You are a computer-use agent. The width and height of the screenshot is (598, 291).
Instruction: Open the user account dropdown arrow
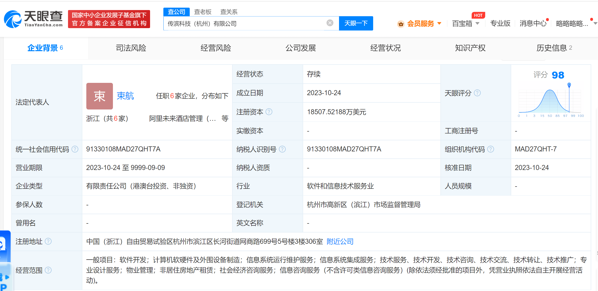click(595, 23)
